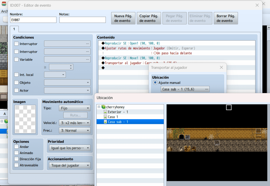The image size is (270, 186).
Task: Open the first Interruptor ellipsis selector
Action: point(87,44)
